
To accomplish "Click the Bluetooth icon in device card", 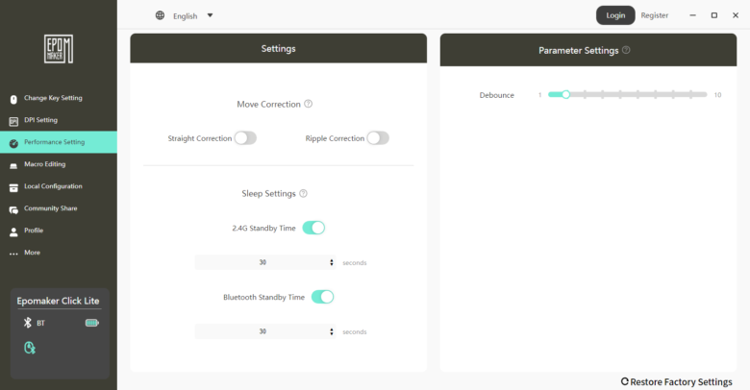I will [x=28, y=323].
